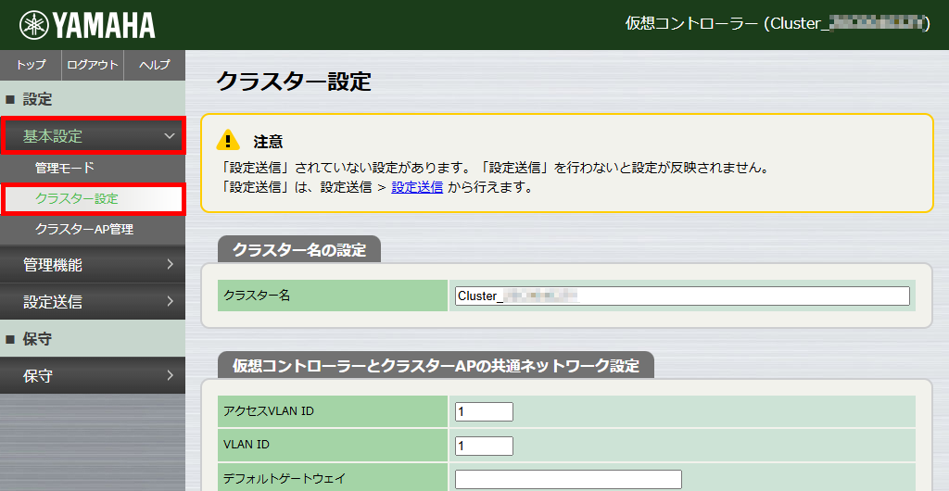
Task: Click the 仮想コントローラー title in the header
Action: click(x=777, y=24)
